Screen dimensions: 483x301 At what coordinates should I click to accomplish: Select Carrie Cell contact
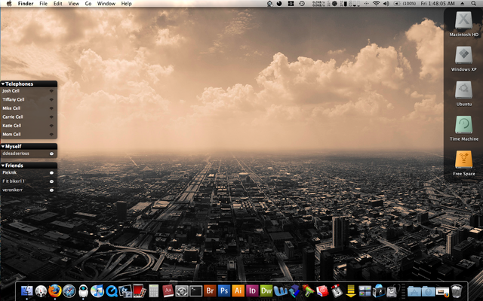click(29, 117)
